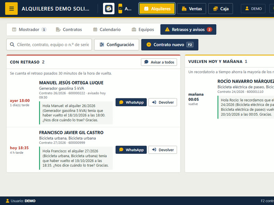This screenshot has width=274, height=205.
Task: Open Configuración settings
Action: point(116,45)
